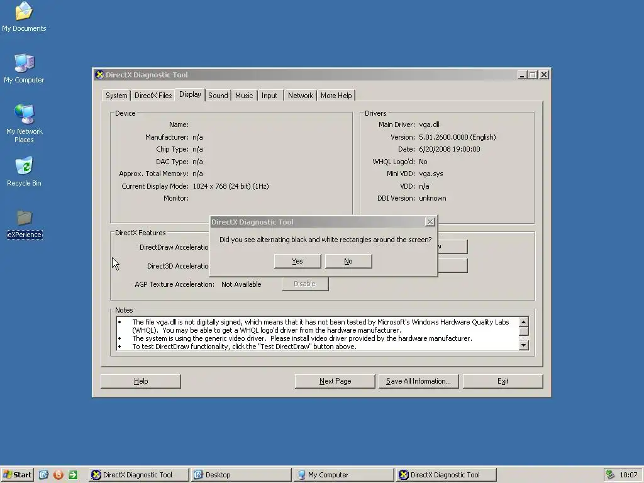The width and height of the screenshot is (644, 483).
Task: Click the Notes scrollbar down arrow
Action: coord(523,345)
